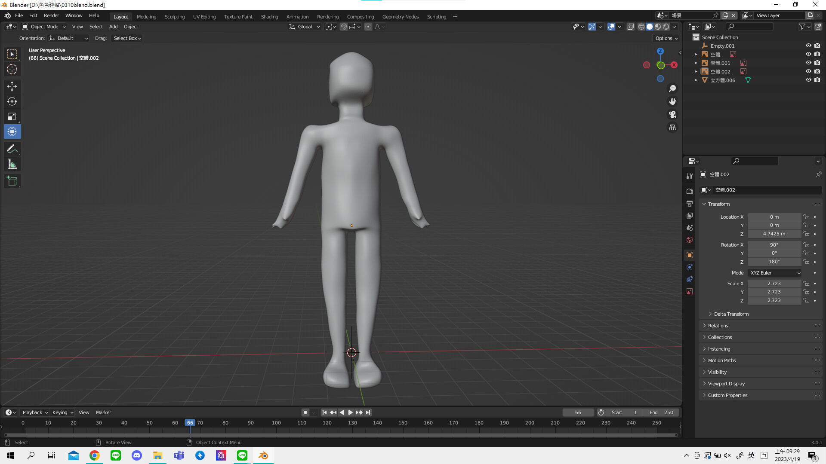Pick the Add Cube tool
The width and height of the screenshot is (826, 464).
pos(12,181)
